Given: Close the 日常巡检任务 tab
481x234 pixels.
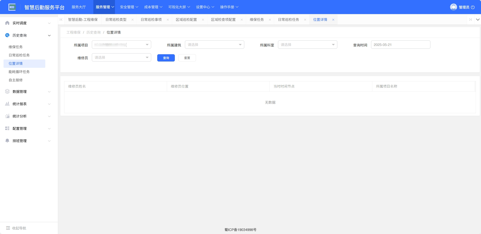Looking at the screenshot, I should 305,20.
